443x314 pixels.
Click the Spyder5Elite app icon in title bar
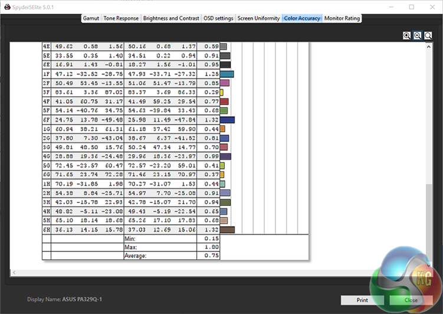pyautogui.click(x=7, y=7)
